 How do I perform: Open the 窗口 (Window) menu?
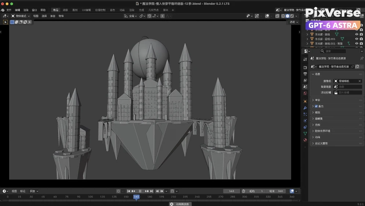point(35,10)
